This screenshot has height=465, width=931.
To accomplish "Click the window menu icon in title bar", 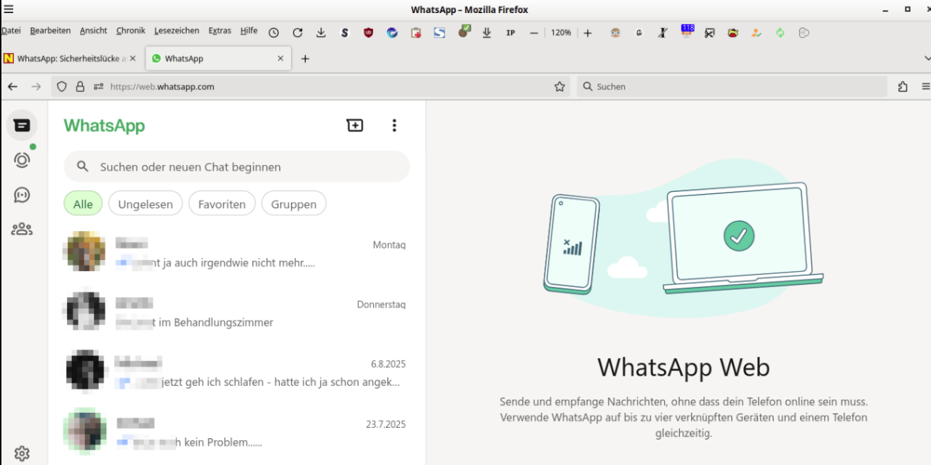I will (9, 9).
